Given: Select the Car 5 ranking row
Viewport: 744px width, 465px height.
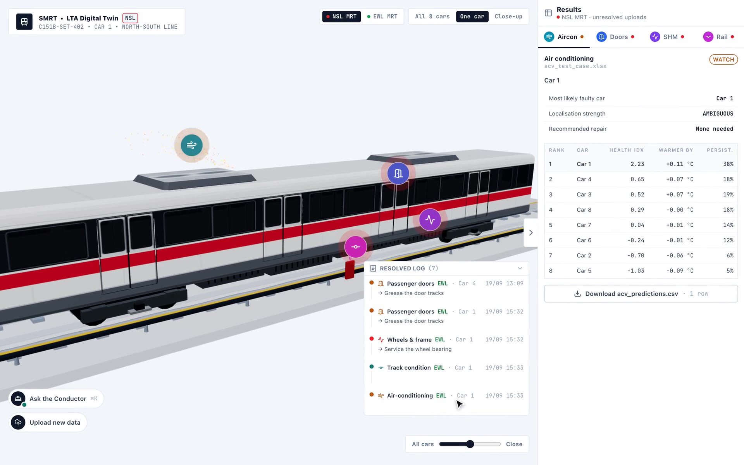Looking at the screenshot, I should (x=641, y=271).
